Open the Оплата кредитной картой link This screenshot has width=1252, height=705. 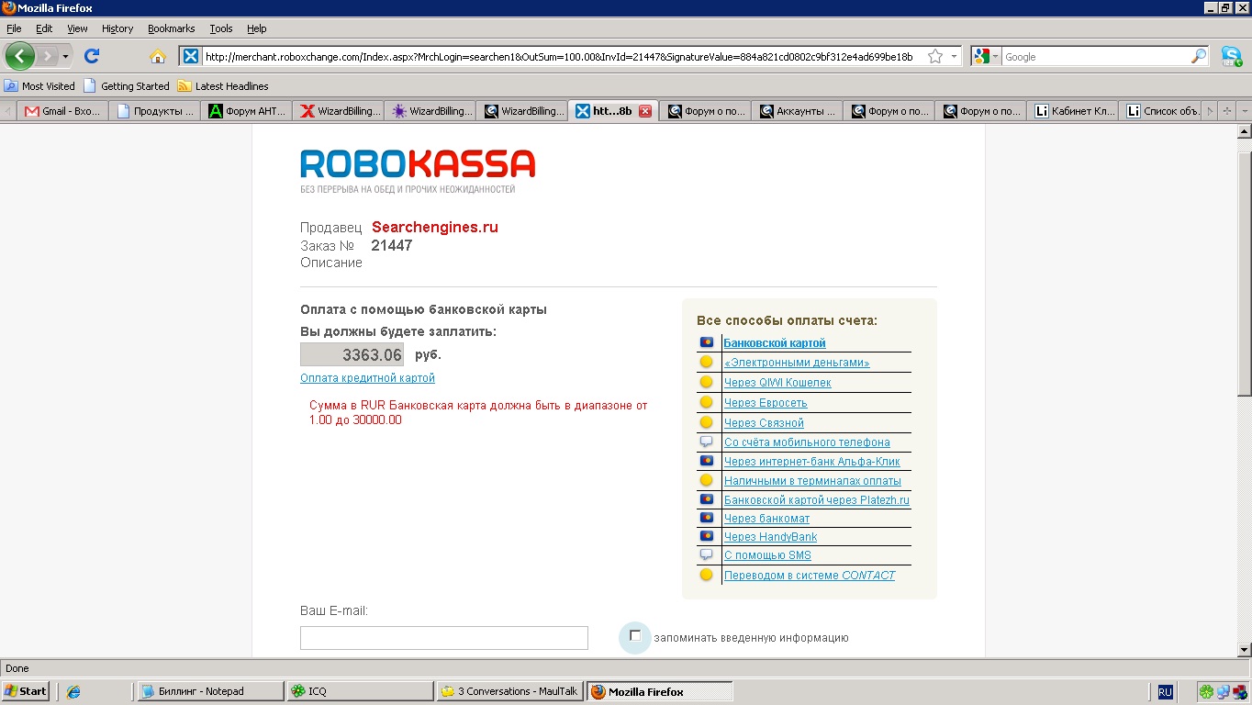point(367,378)
